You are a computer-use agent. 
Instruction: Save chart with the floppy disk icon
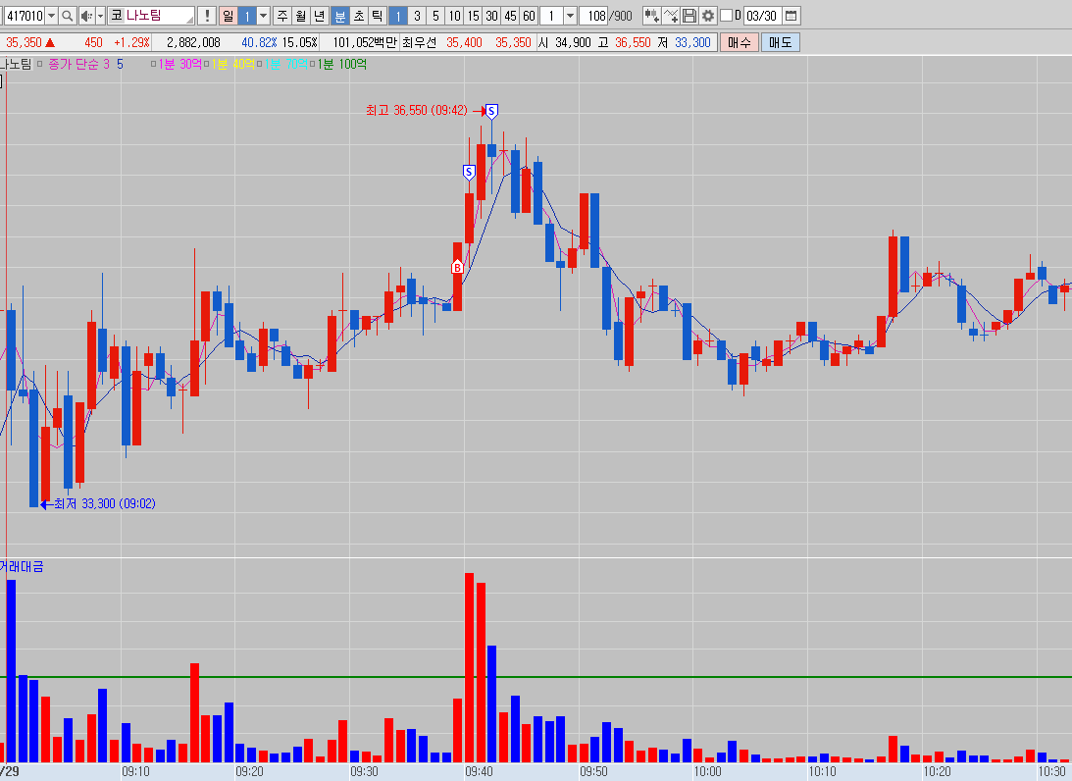tap(689, 16)
